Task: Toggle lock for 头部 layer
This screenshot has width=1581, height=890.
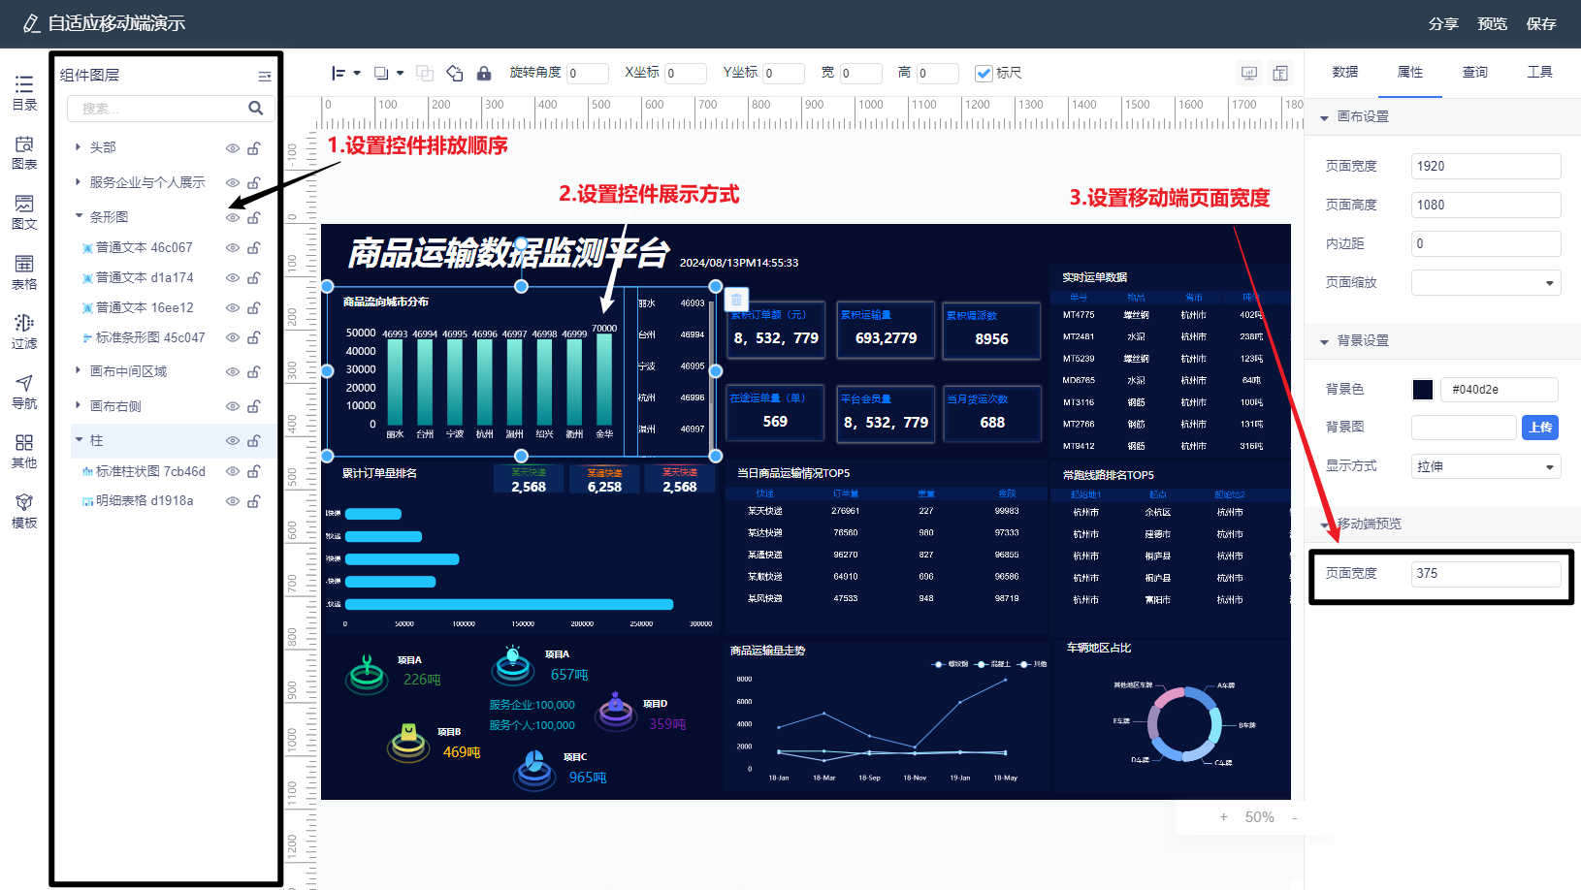Action: (253, 148)
